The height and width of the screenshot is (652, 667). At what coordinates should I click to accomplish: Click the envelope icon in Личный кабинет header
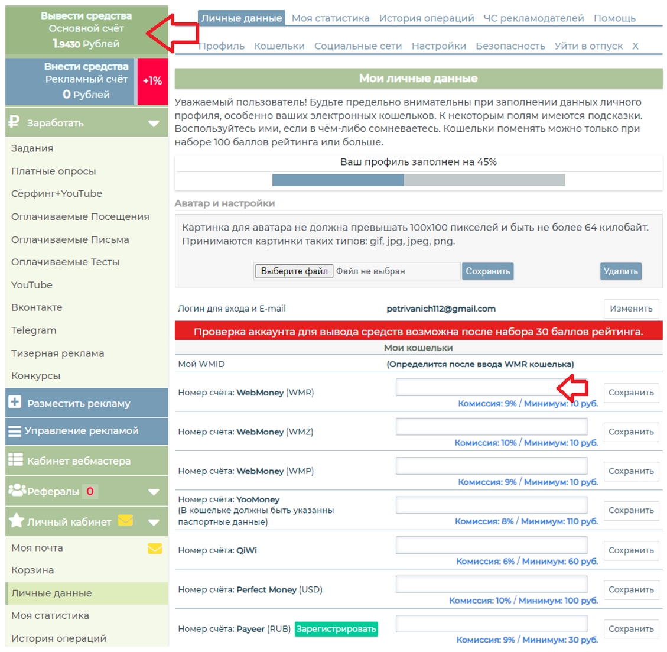(125, 520)
